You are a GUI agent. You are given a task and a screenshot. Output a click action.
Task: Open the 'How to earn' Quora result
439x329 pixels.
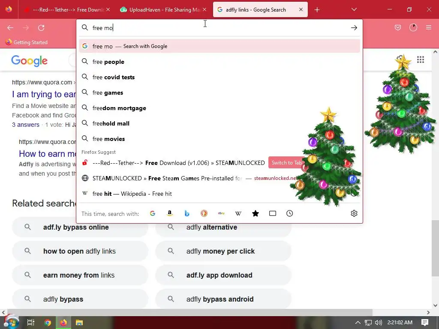click(47, 154)
